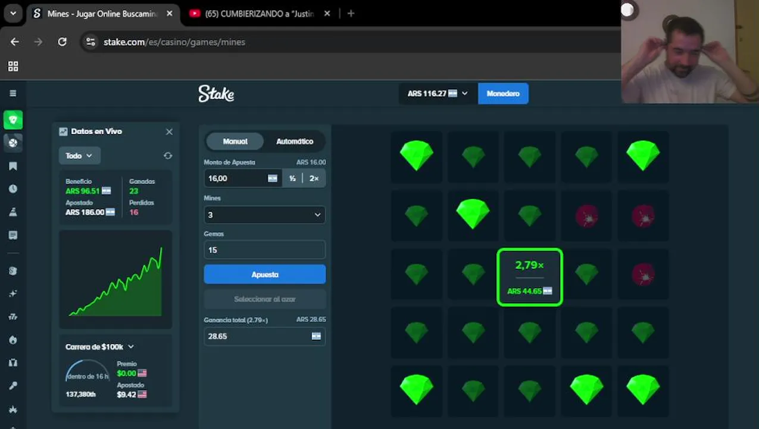The image size is (759, 429).
Task: Open a new browser tab
Action: pos(351,13)
